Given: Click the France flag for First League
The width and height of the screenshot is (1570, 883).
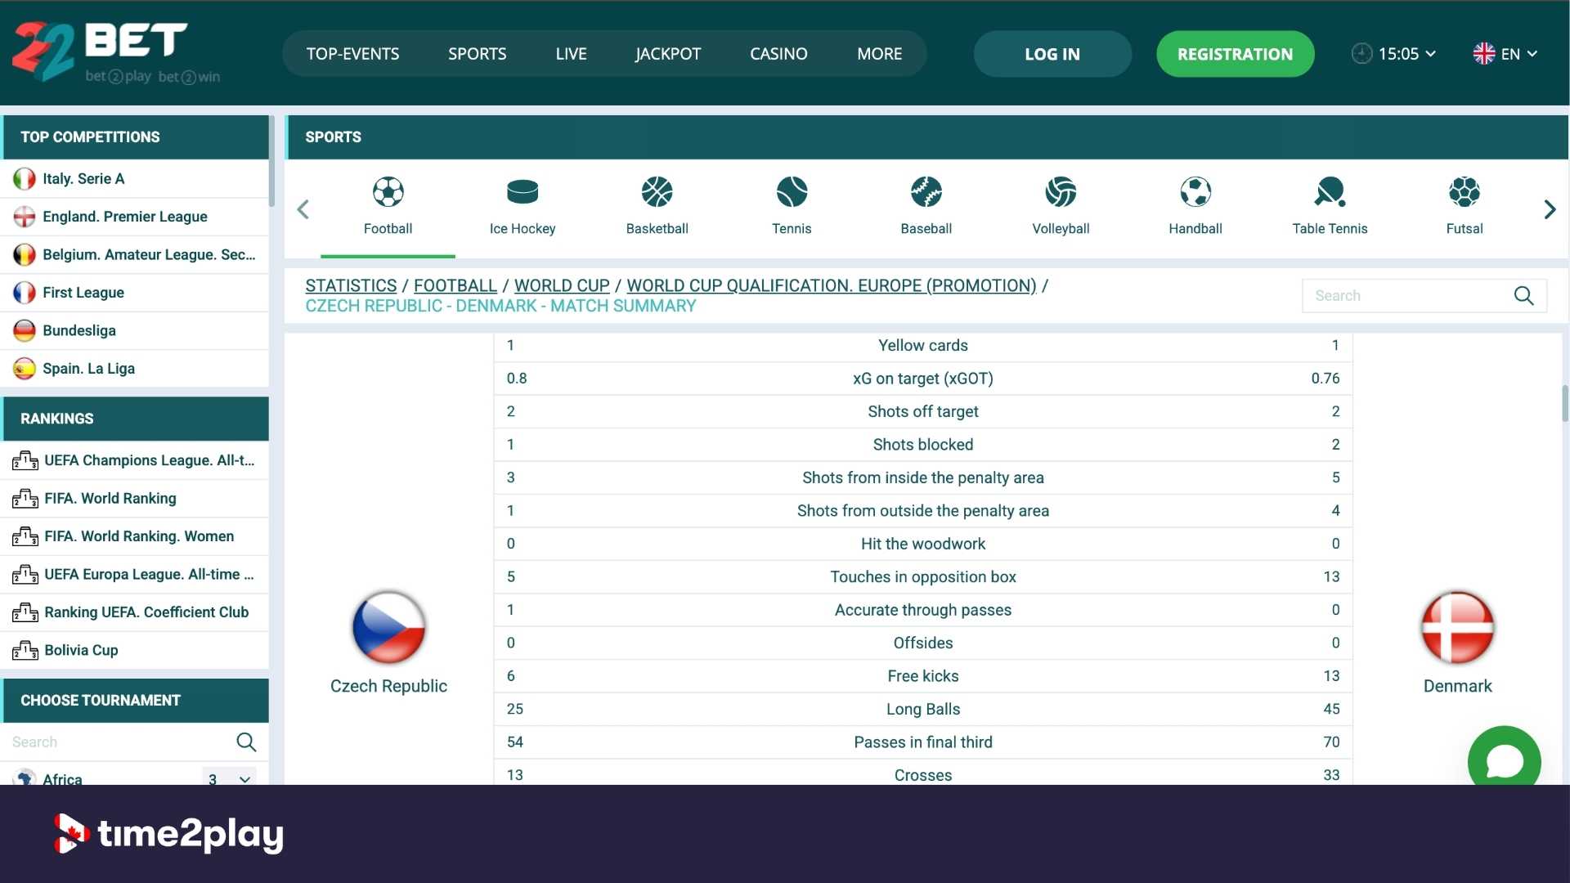Looking at the screenshot, I should 25,293.
